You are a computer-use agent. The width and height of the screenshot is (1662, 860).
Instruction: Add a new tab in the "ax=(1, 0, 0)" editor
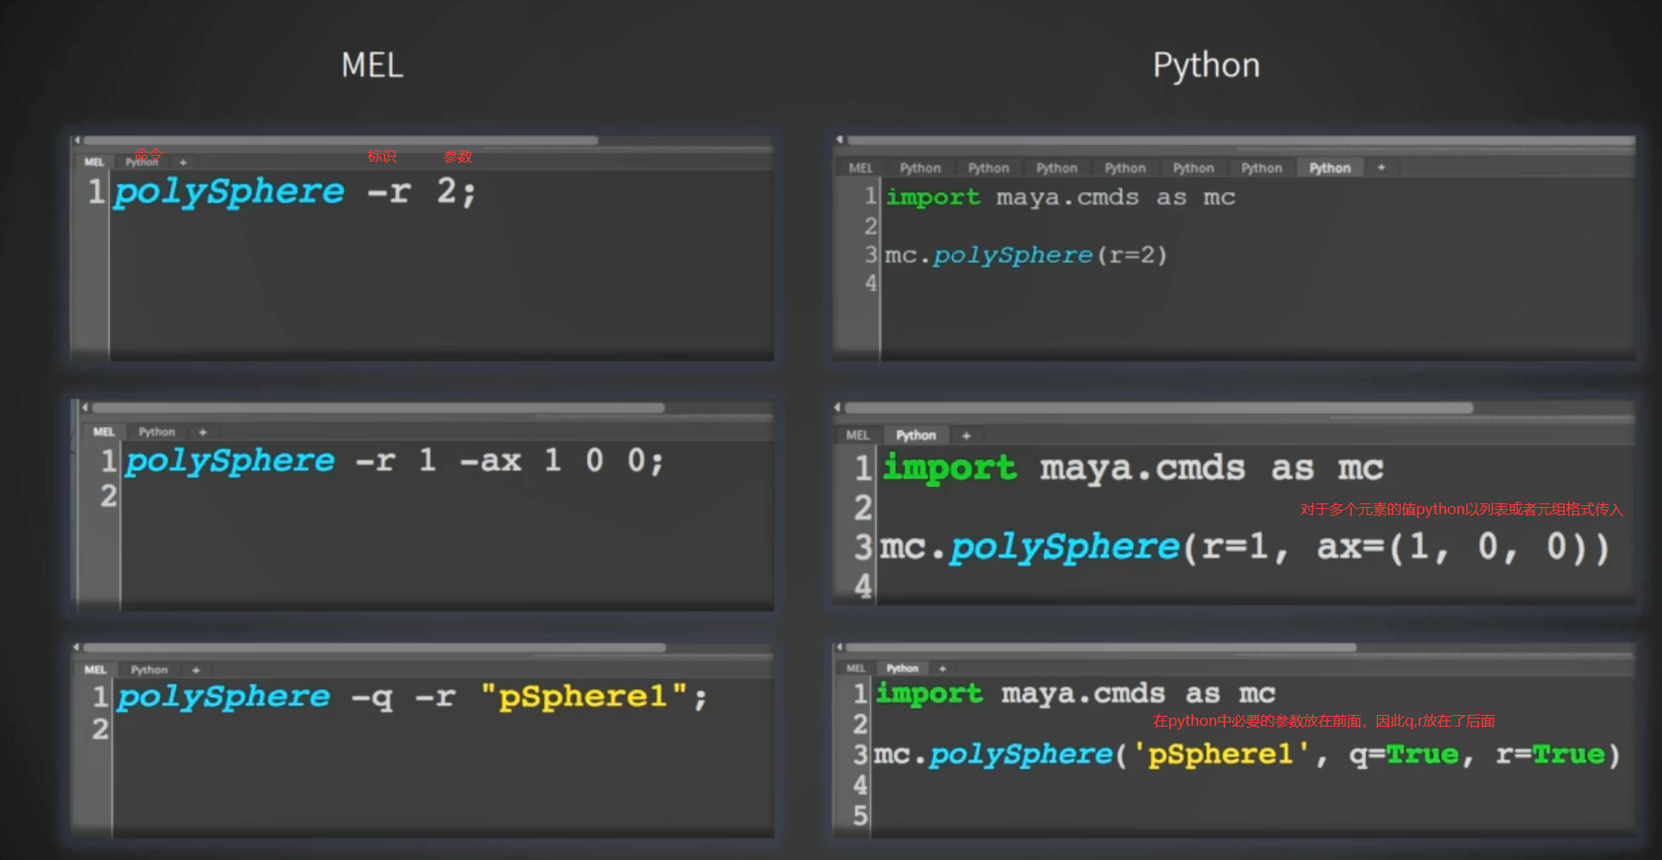[x=966, y=436]
